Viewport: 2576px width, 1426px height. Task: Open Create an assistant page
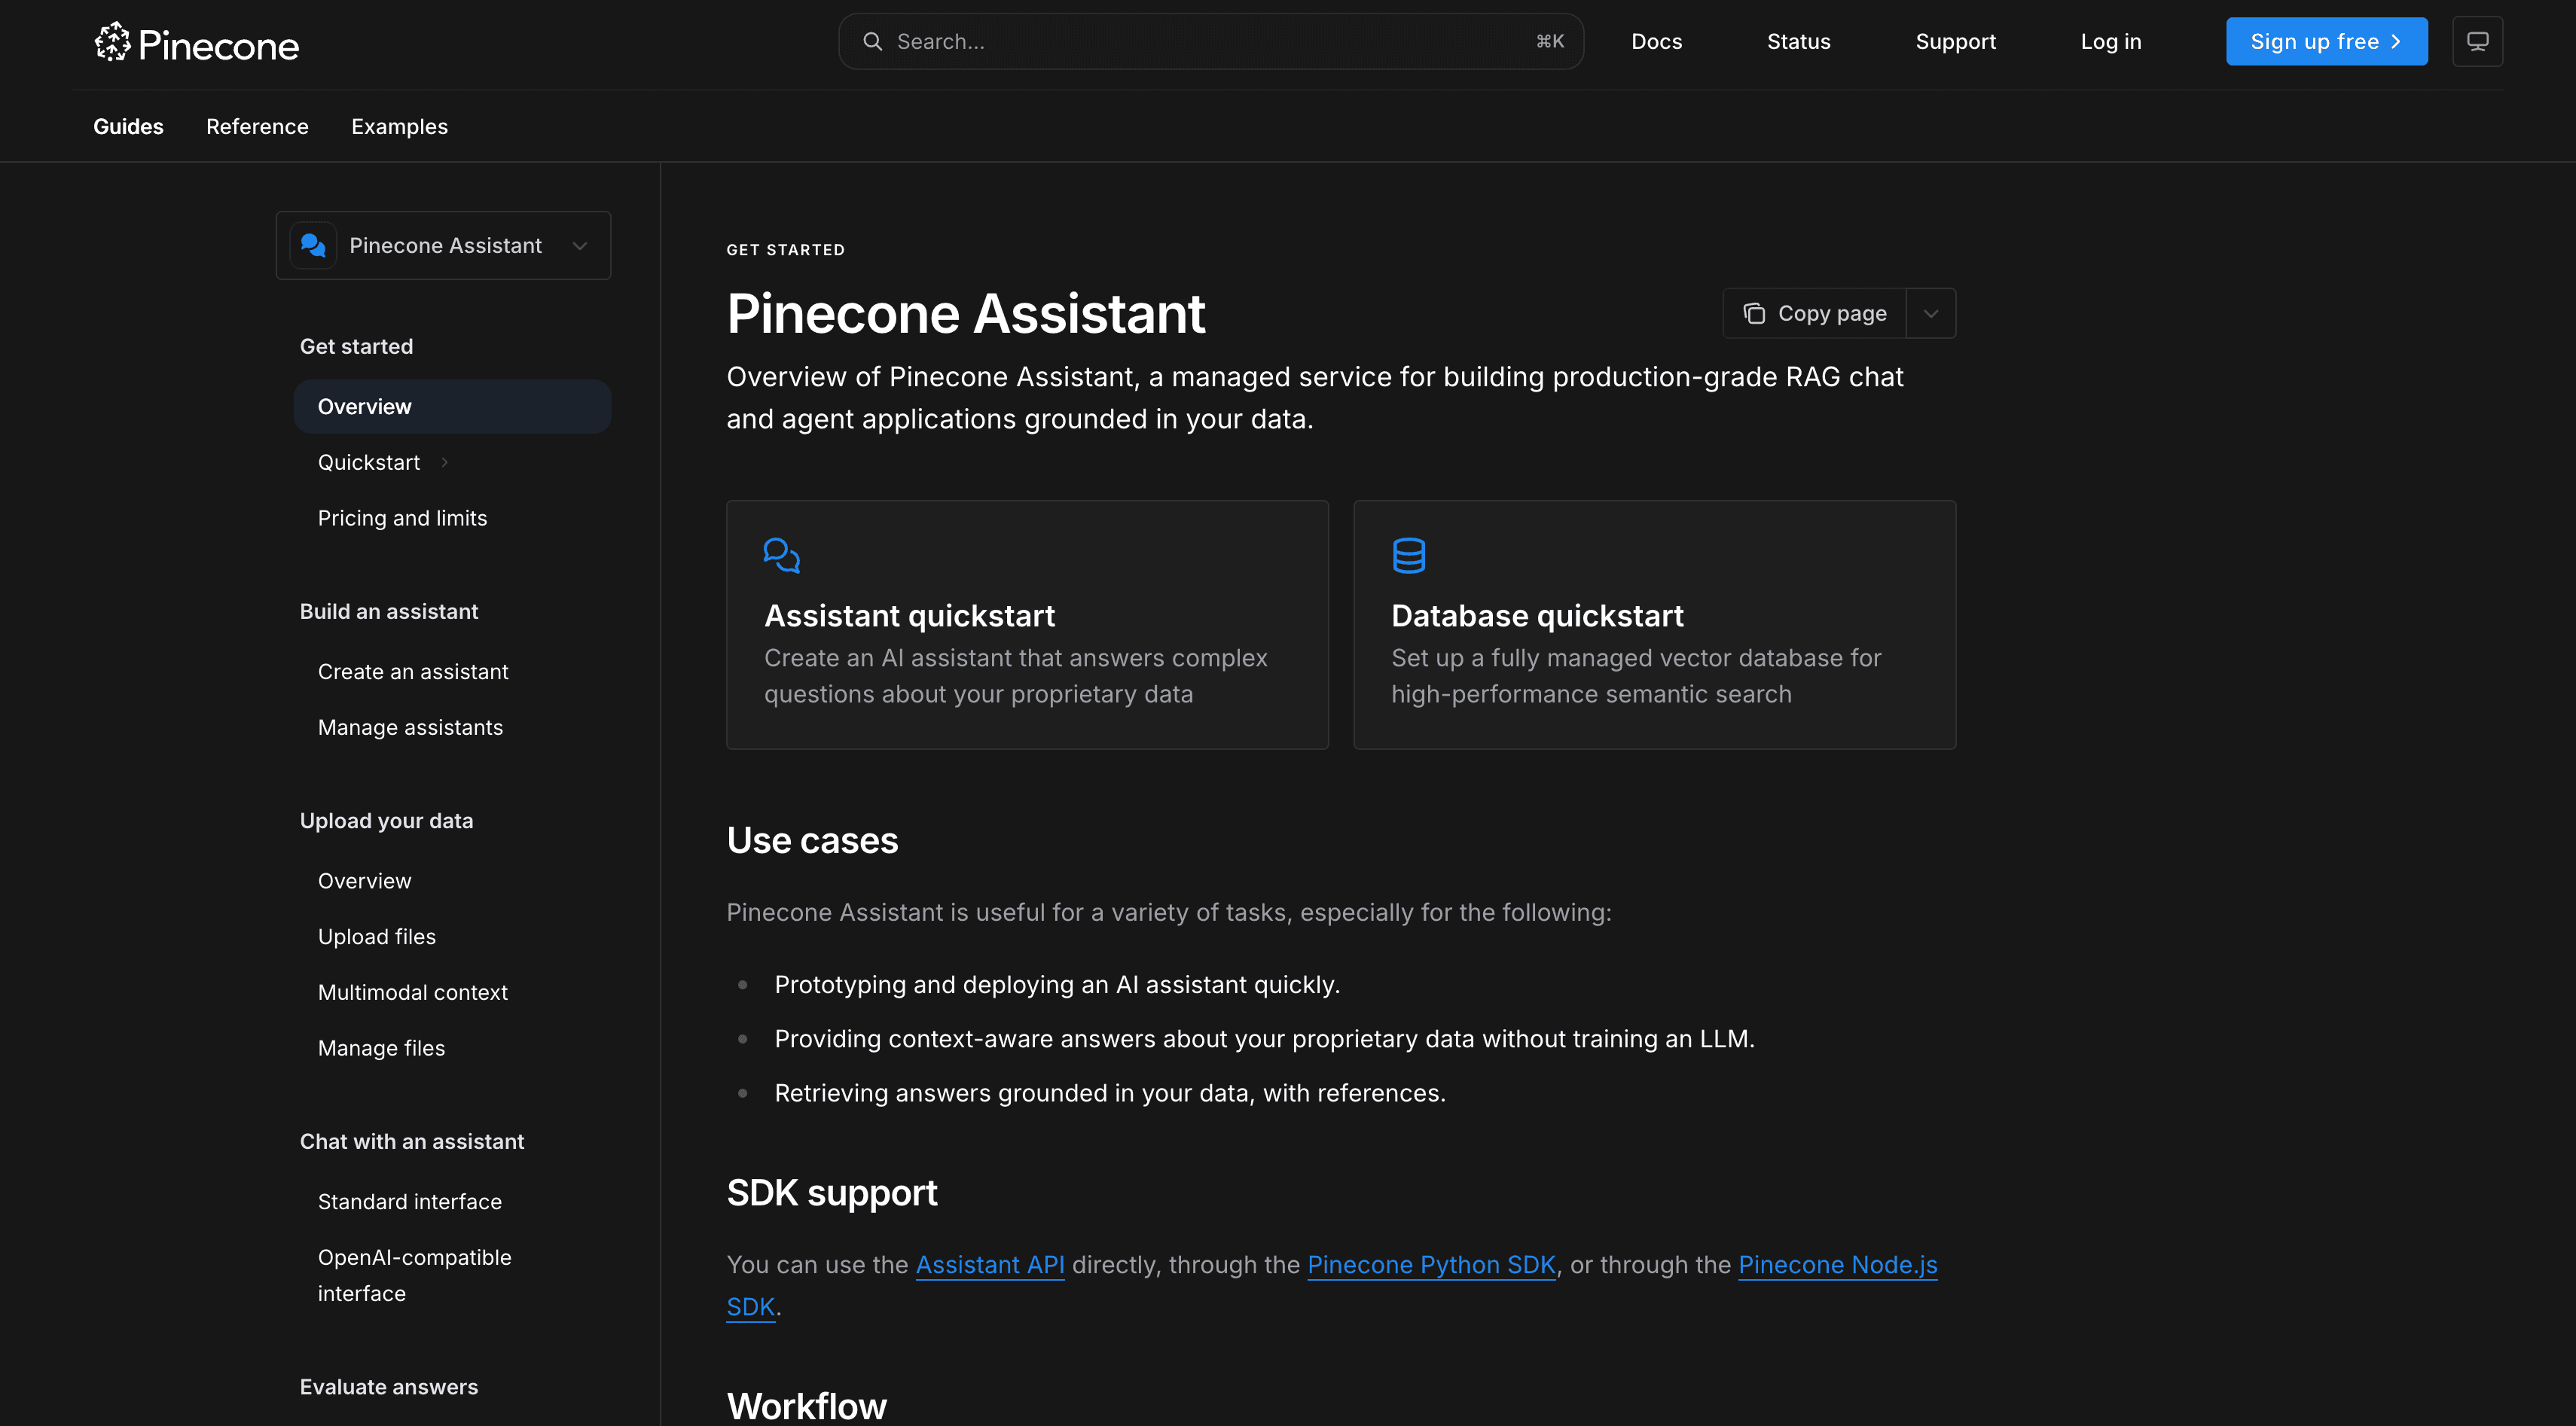(x=413, y=672)
